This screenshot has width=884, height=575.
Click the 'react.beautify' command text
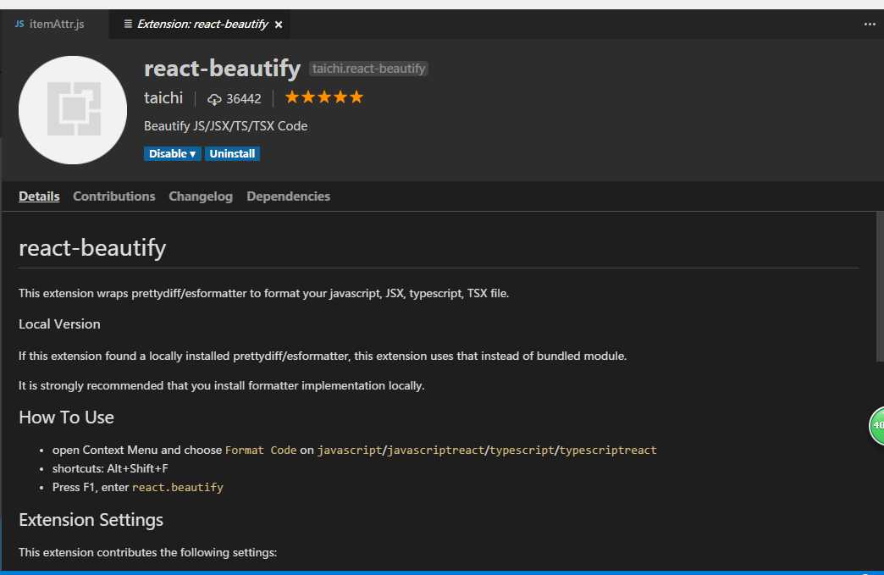[x=178, y=487]
